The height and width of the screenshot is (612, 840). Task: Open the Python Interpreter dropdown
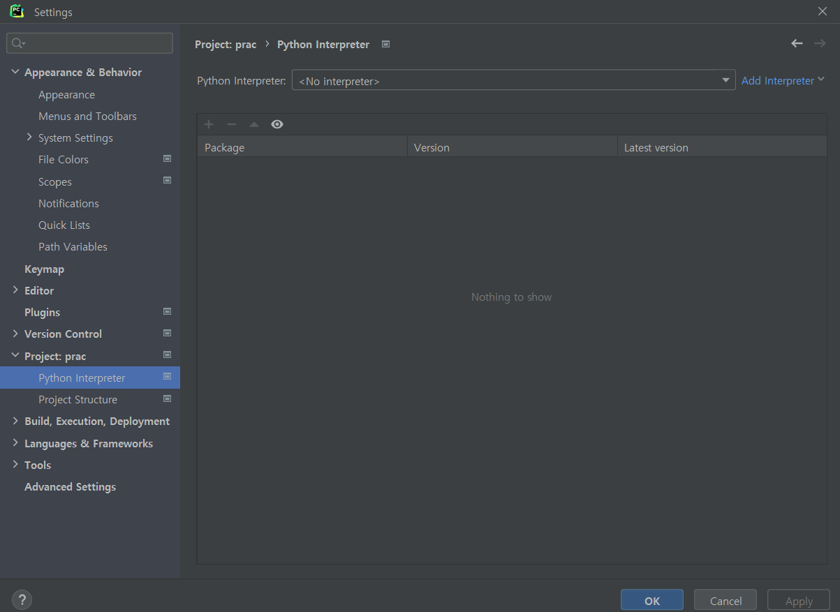point(513,80)
